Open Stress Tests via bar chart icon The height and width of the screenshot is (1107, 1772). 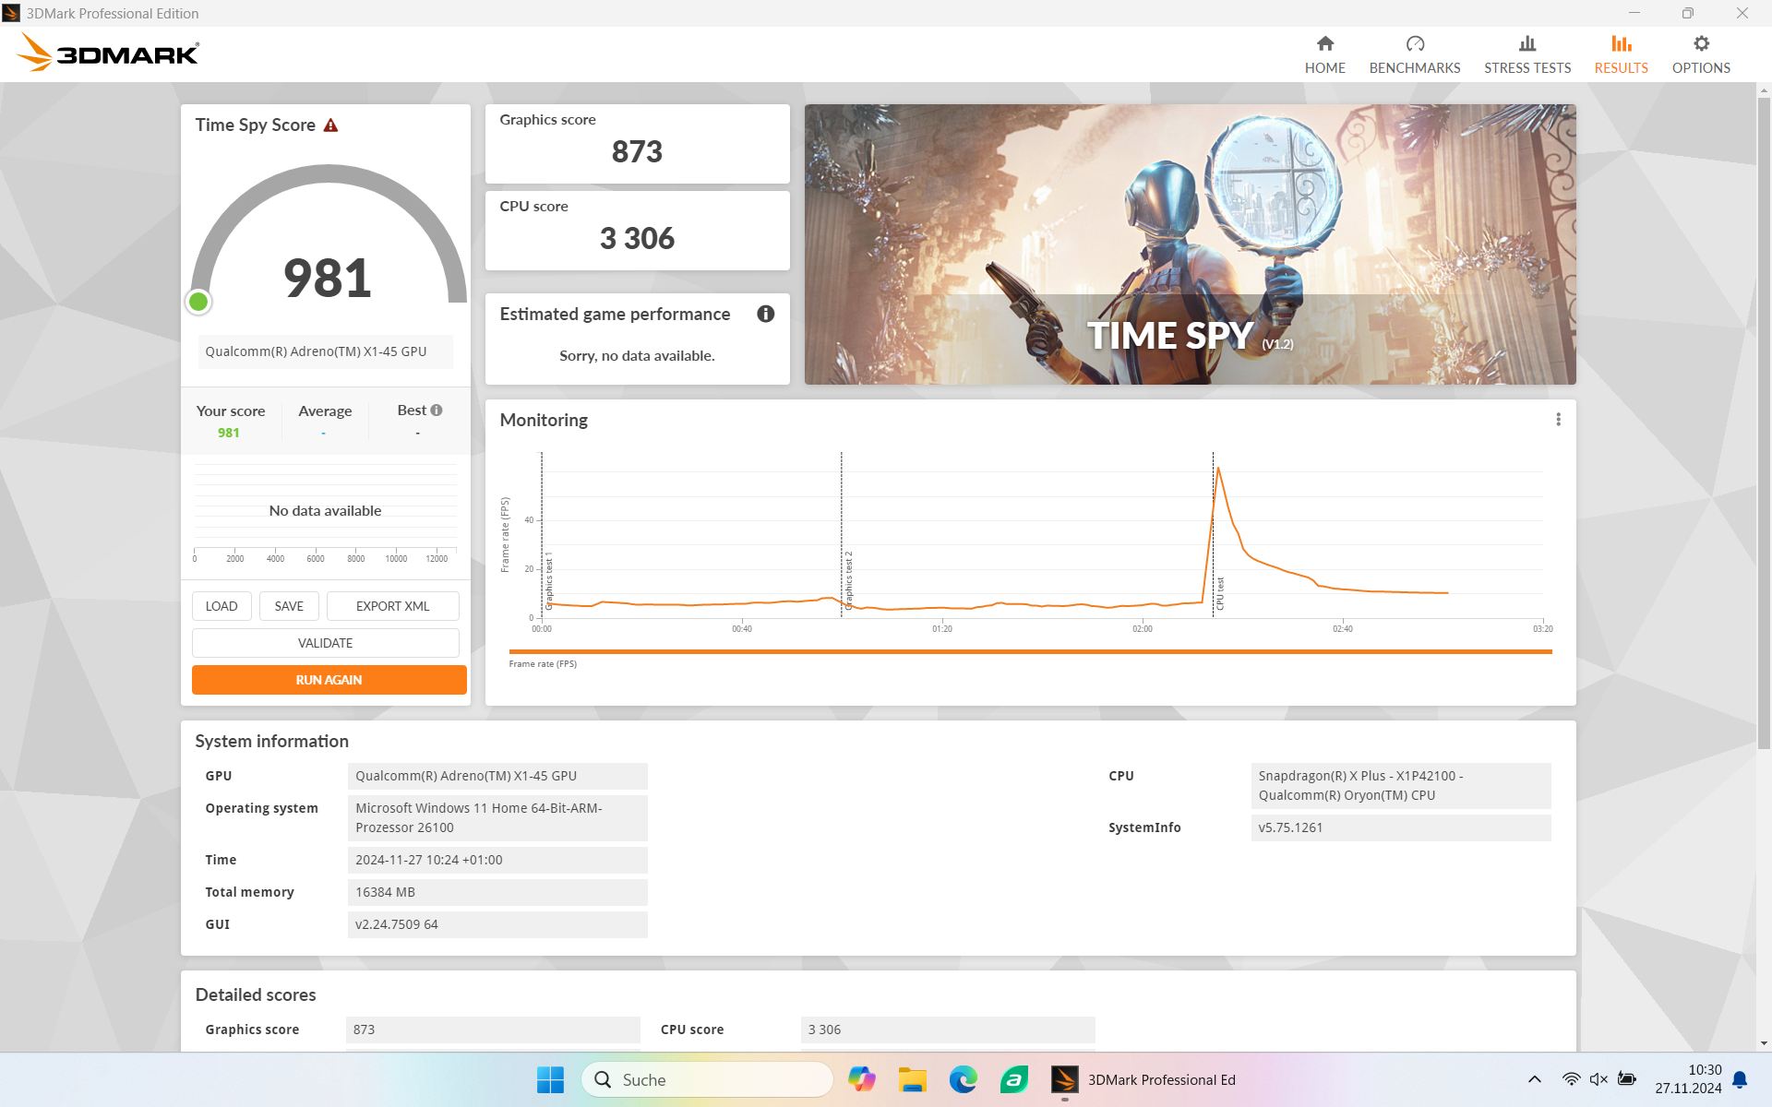click(x=1527, y=44)
